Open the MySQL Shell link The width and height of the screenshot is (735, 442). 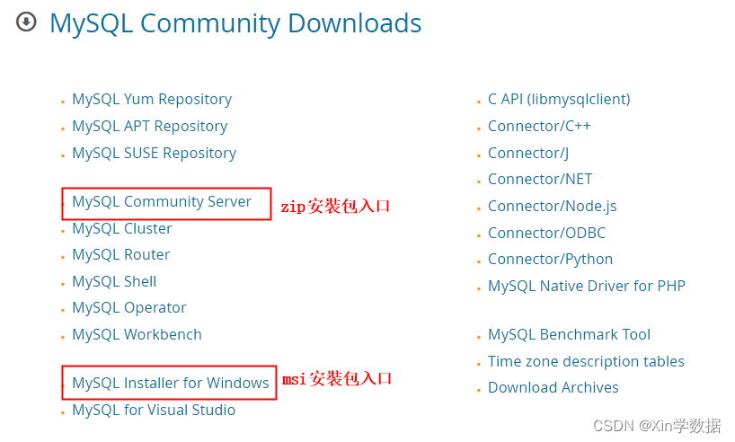pos(114,281)
